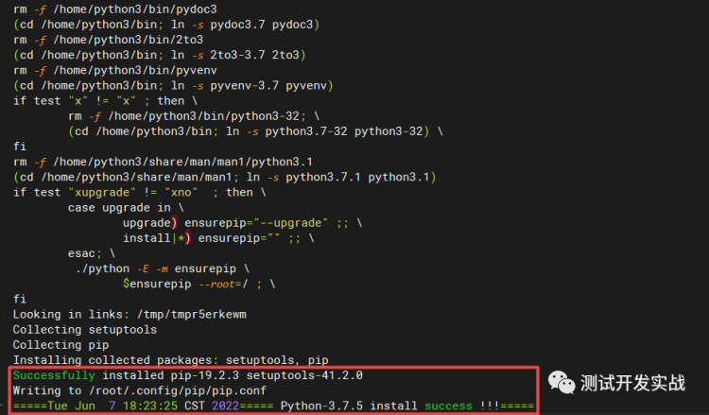This screenshot has width=709, height=415.
Task: Click 'Installing collected packages: setuptools, pip'
Action: 171,360
